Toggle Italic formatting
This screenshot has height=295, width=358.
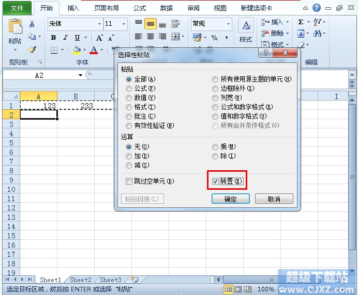tap(65, 38)
